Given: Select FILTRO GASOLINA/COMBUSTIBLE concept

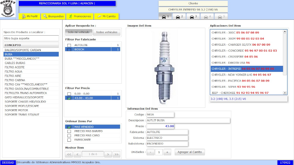Looking at the screenshot, I should (31, 89).
